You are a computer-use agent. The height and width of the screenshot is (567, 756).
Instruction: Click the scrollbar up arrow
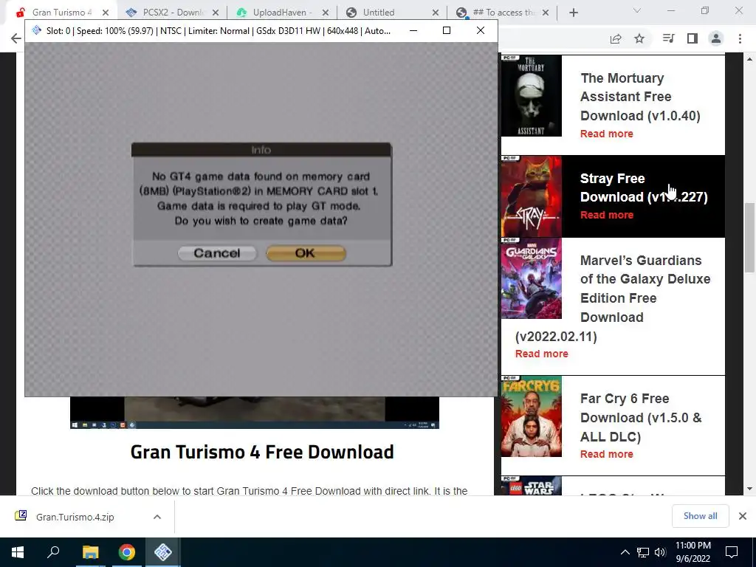tap(749, 59)
